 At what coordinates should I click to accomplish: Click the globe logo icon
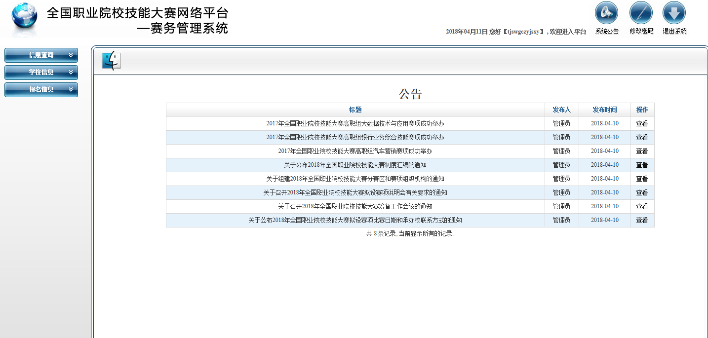pos(24,20)
